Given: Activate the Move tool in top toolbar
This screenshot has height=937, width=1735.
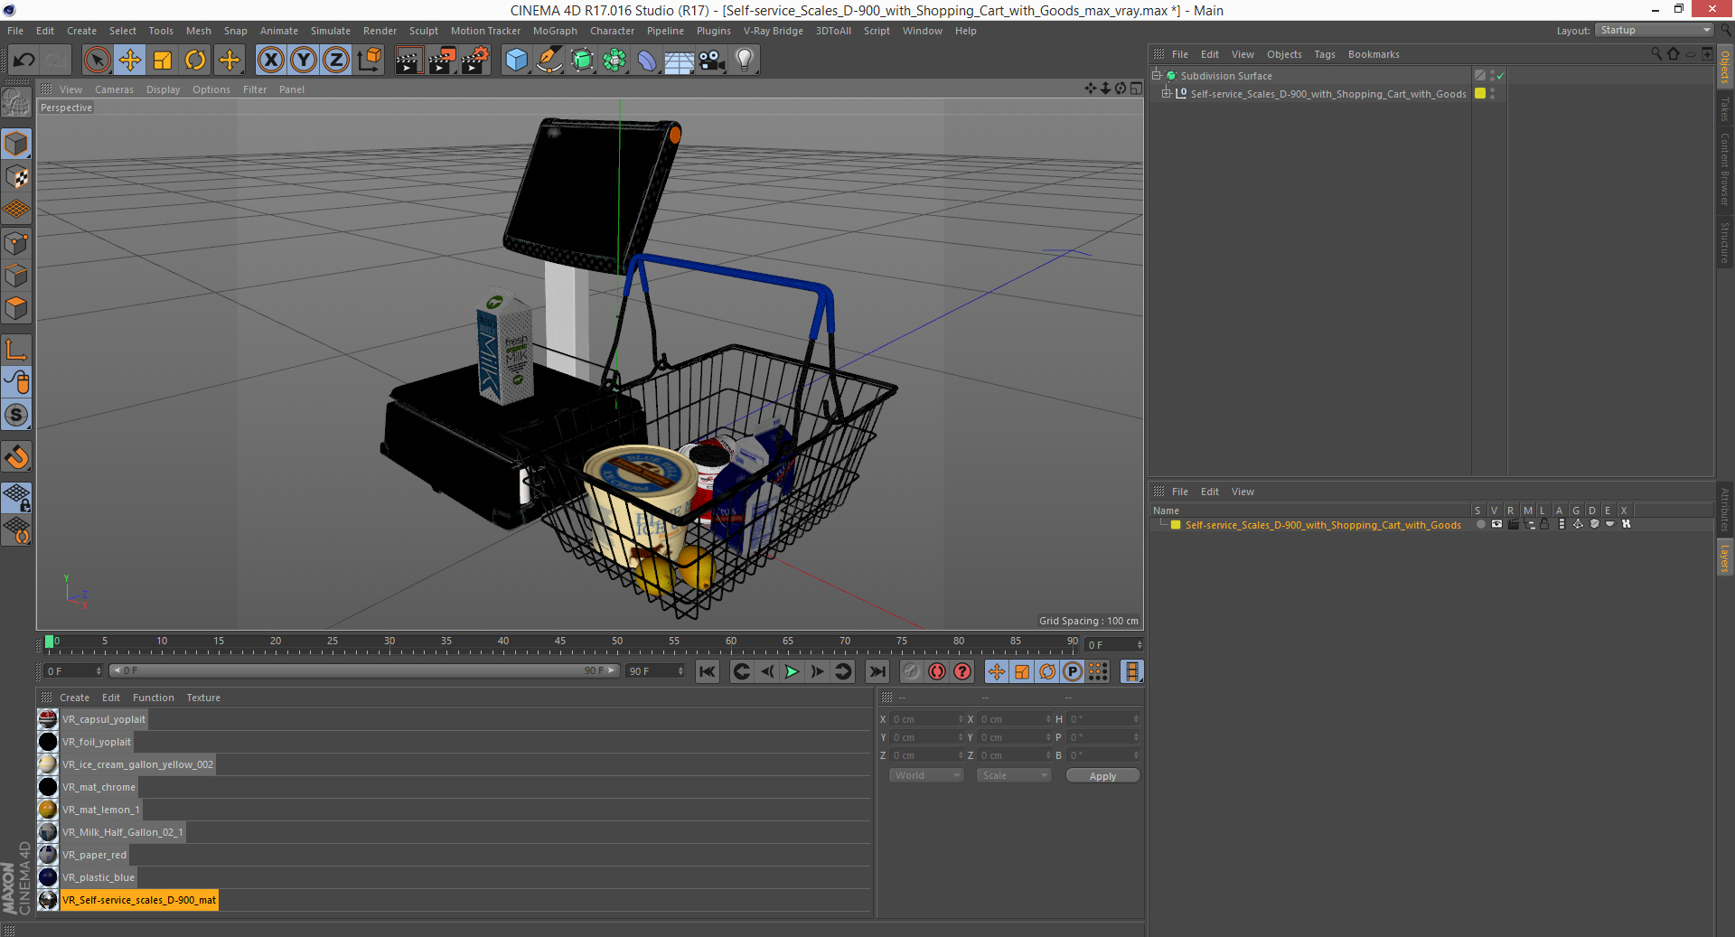Looking at the screenshot, I should point(130,61).
